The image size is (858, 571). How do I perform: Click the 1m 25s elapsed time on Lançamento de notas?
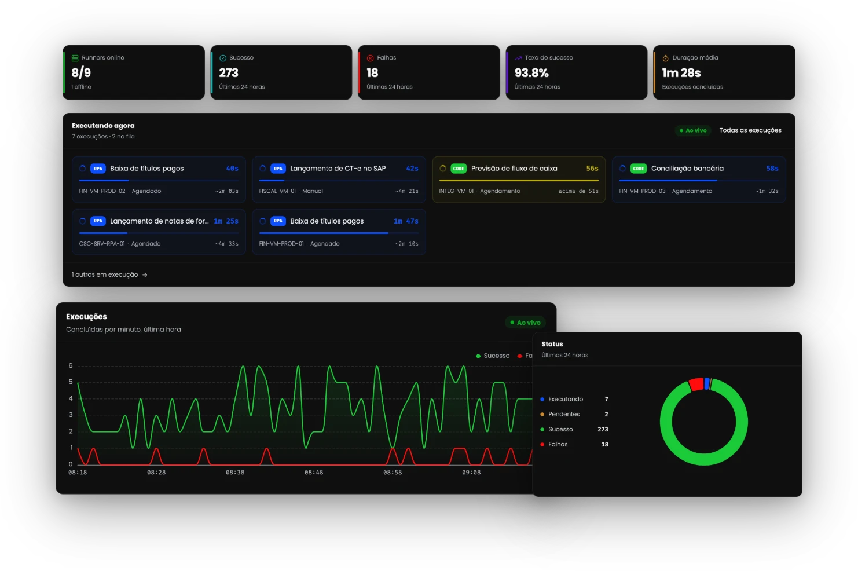pyautogui.click(x=226, y=221)
